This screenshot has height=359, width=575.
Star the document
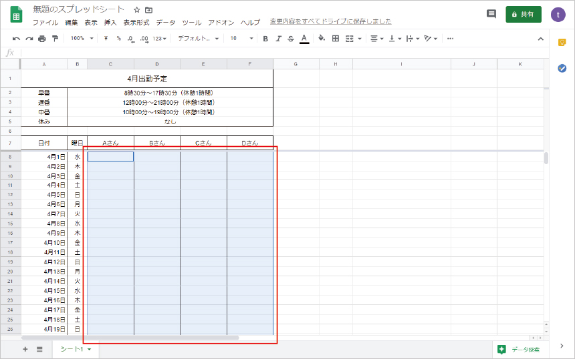coord(137,10)
